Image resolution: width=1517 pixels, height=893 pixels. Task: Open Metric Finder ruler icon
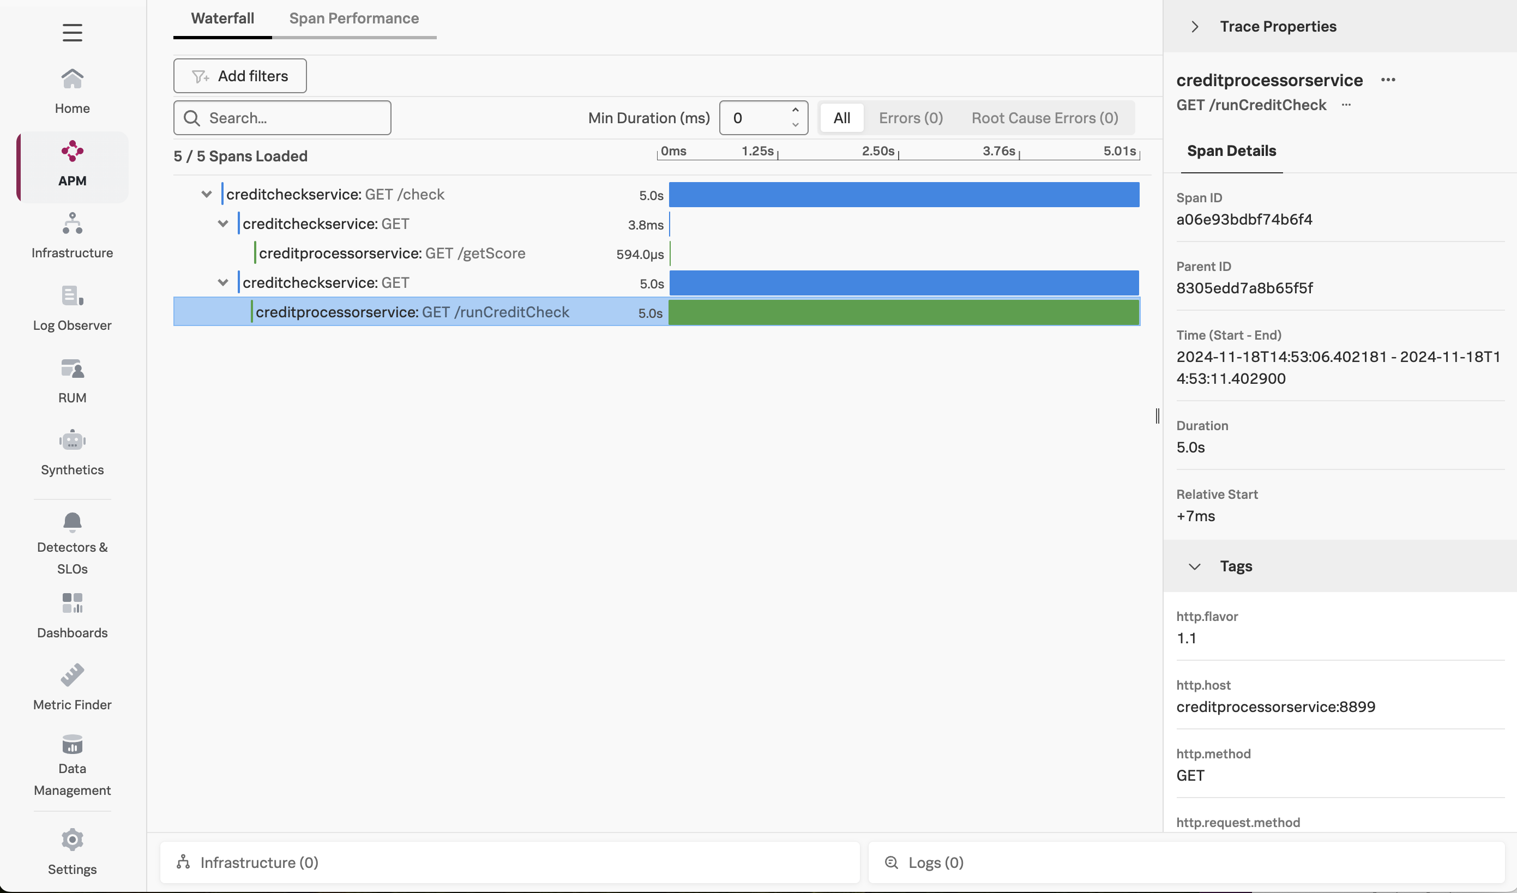72,675
